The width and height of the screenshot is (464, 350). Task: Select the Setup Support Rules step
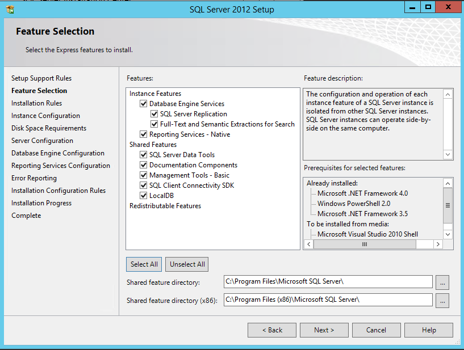click(x=41, y=78)
